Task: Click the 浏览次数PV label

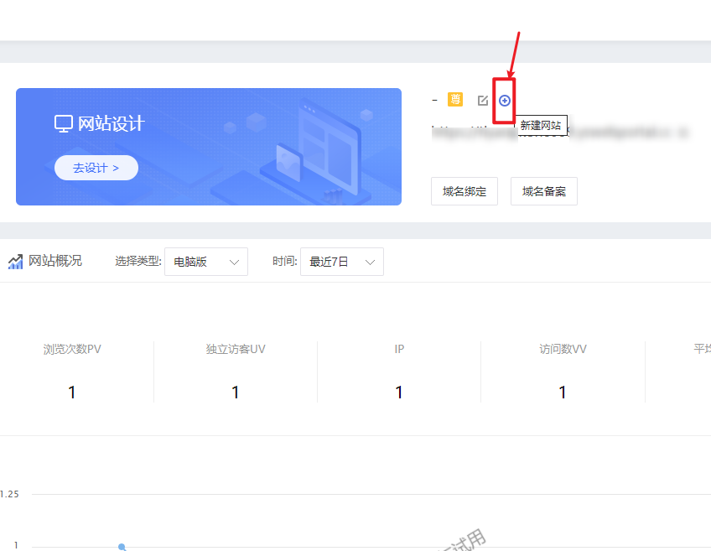Action: tap(72, 349)
